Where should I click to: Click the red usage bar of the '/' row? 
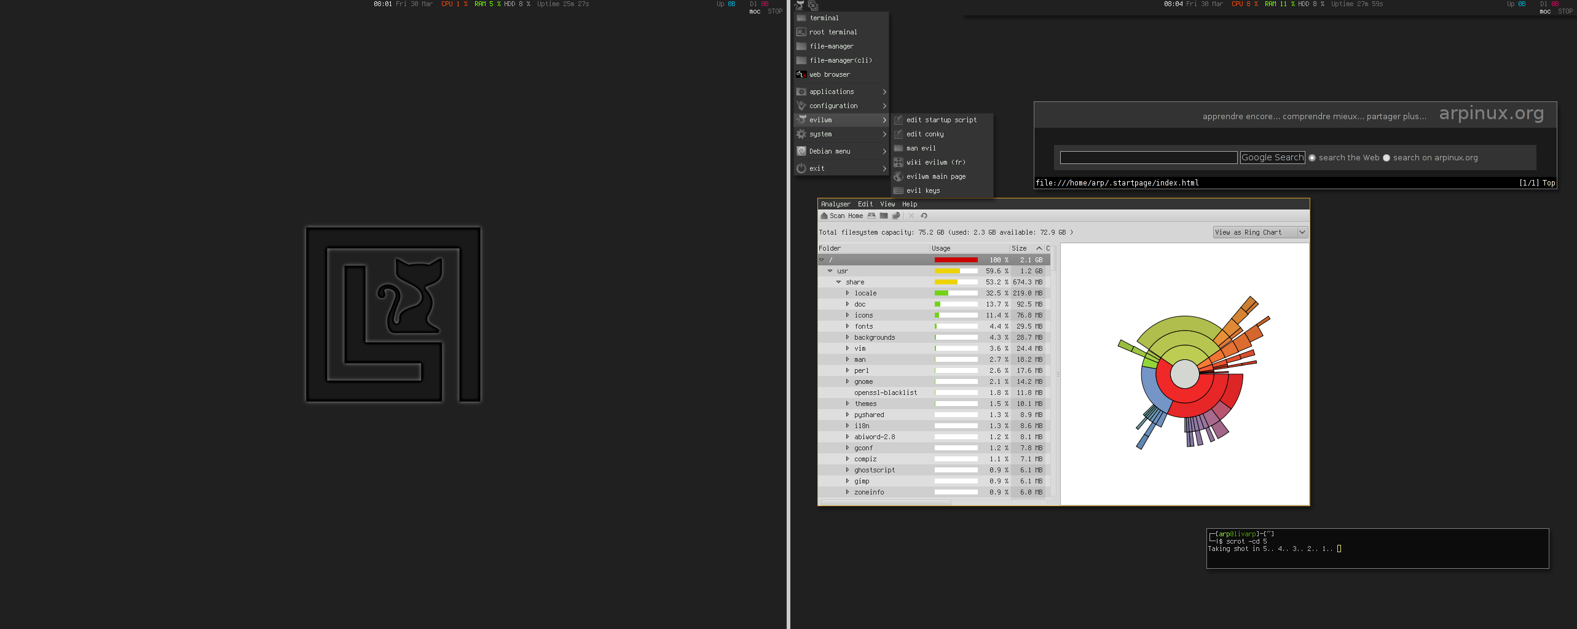click(956, 260)
